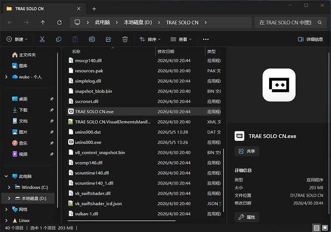
Task: Toggle the 详细信息 details pane
Action: click(x=310, y=39)
